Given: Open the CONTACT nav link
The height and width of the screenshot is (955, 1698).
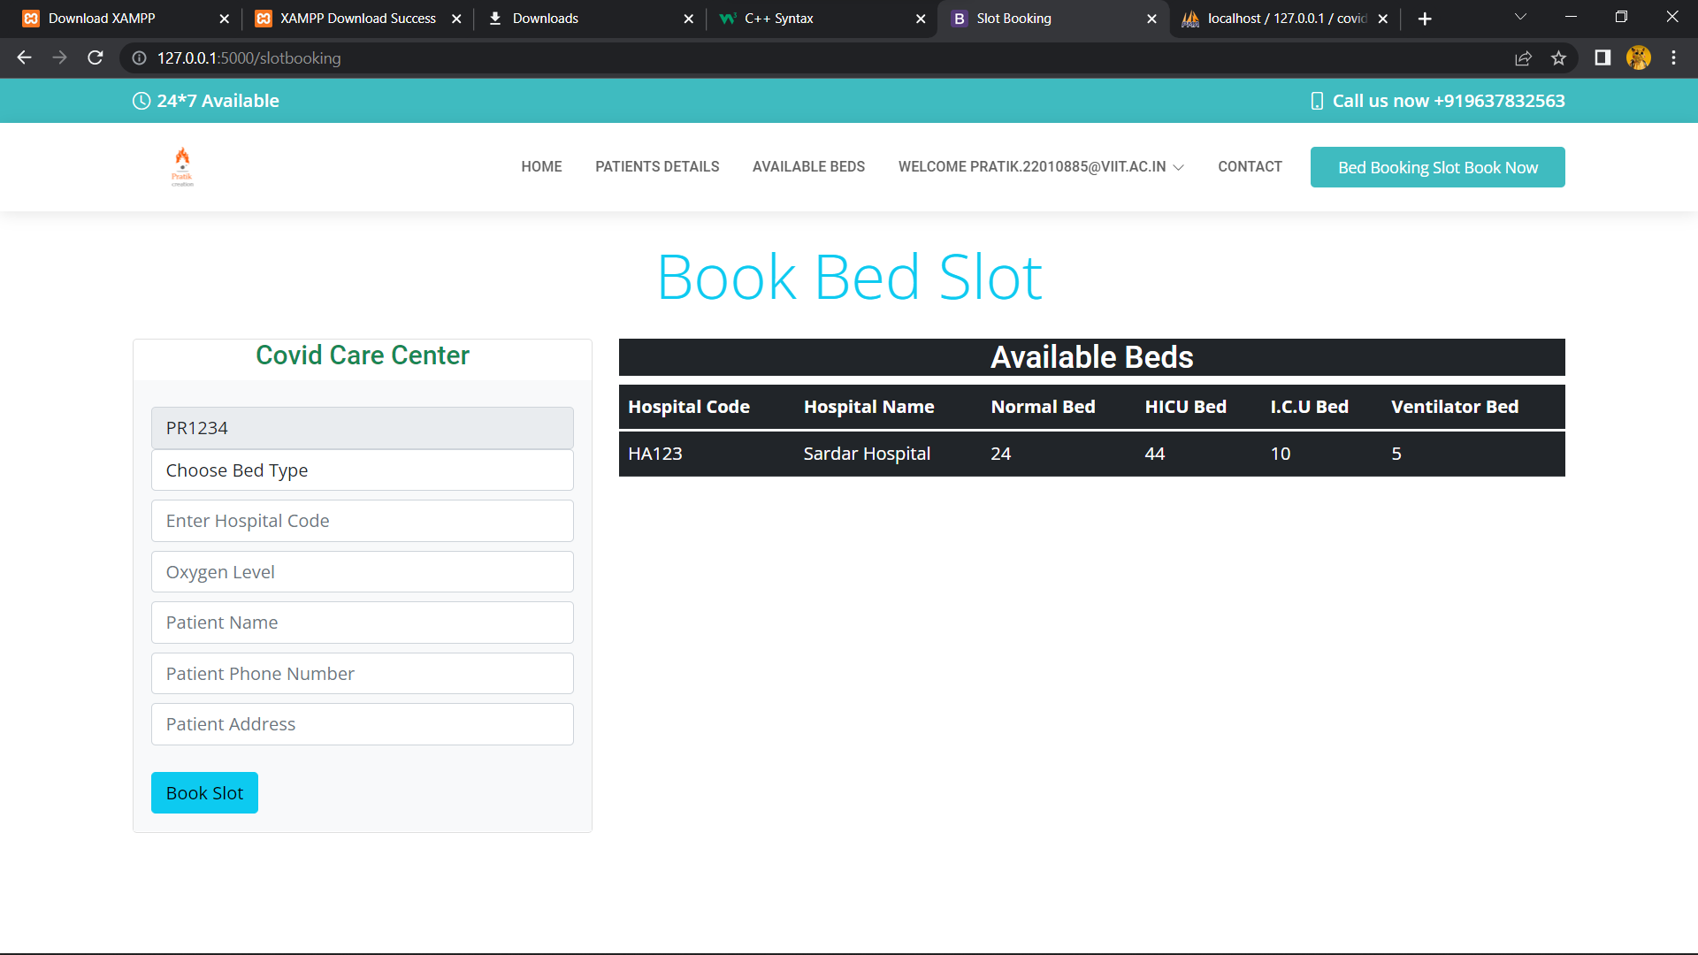Looking at the screenshot, I should click(1250, 167).
